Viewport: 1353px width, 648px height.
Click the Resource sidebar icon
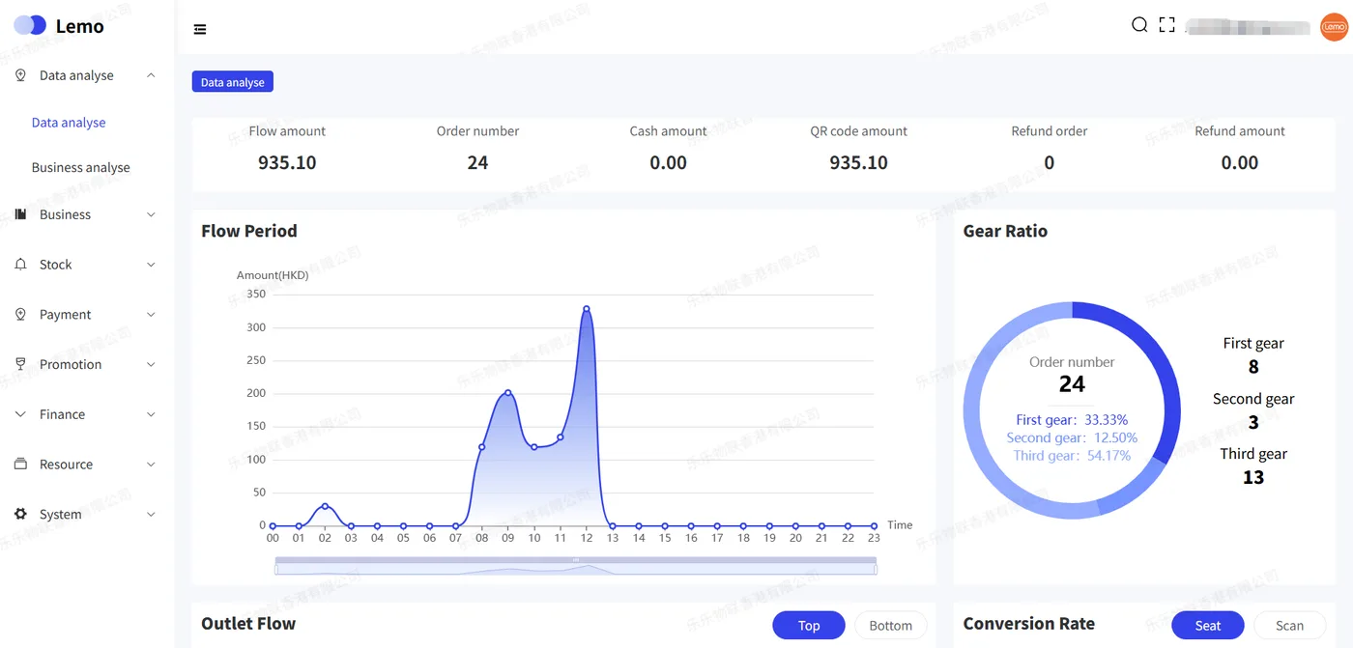[20, 465]
